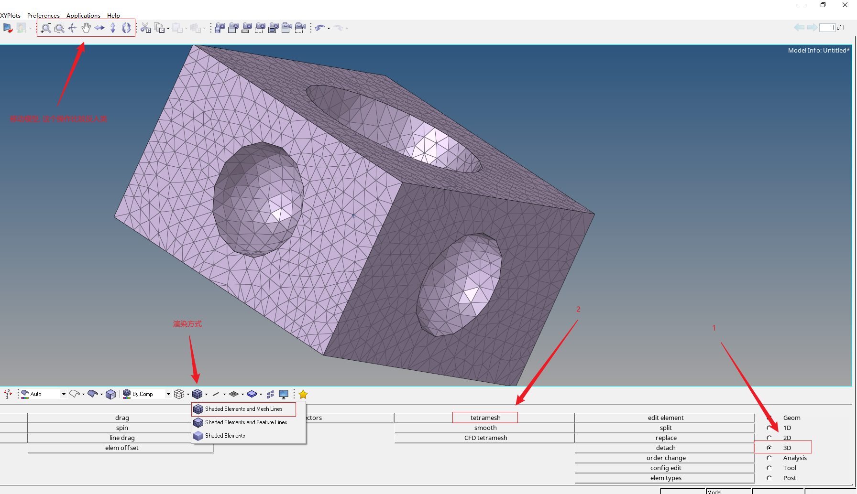The width and height of the screenshot is (857, 494).
Task: Go to previous page arrow
Action: [799, 28]
